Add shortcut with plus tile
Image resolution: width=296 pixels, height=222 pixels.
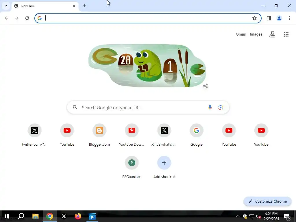164,168
